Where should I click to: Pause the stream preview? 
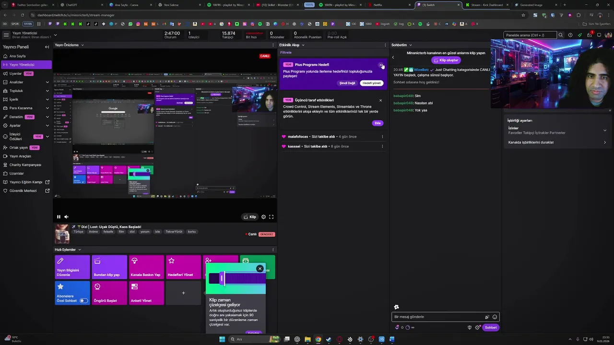[59, 217]
